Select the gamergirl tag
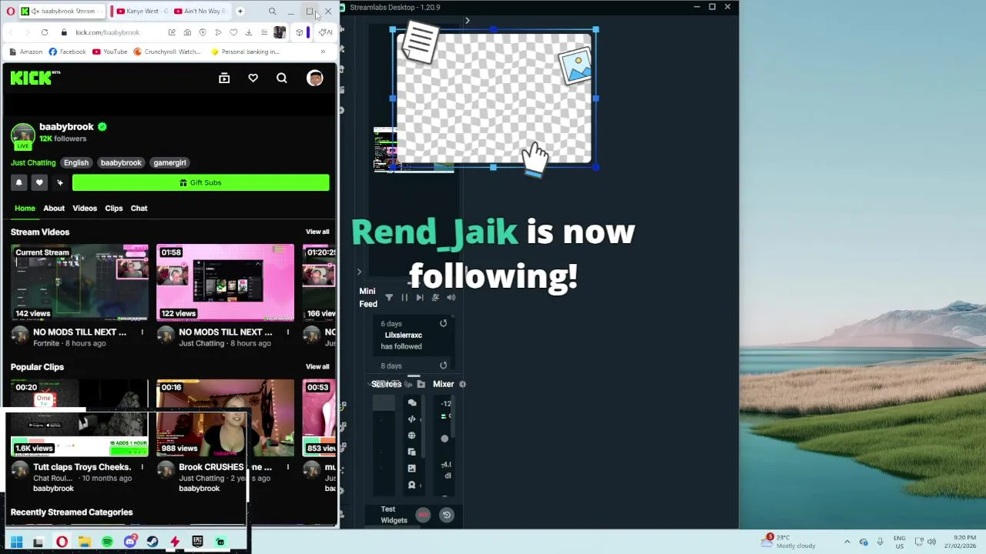Screen dimensions: 986x554 169,162
